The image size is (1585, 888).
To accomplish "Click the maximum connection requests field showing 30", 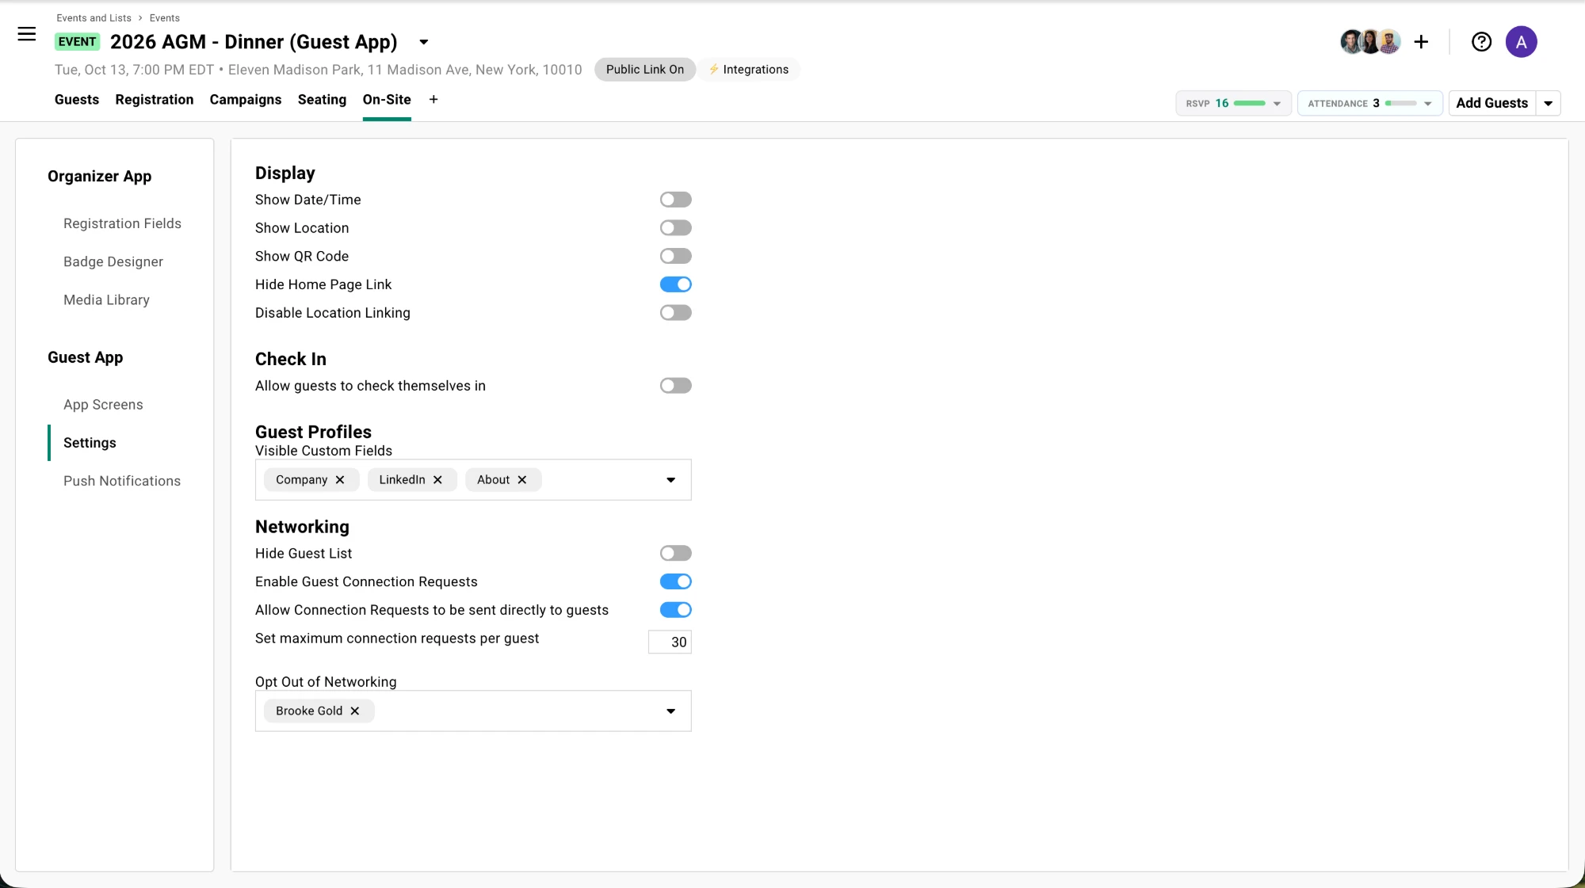I will 670,642.
